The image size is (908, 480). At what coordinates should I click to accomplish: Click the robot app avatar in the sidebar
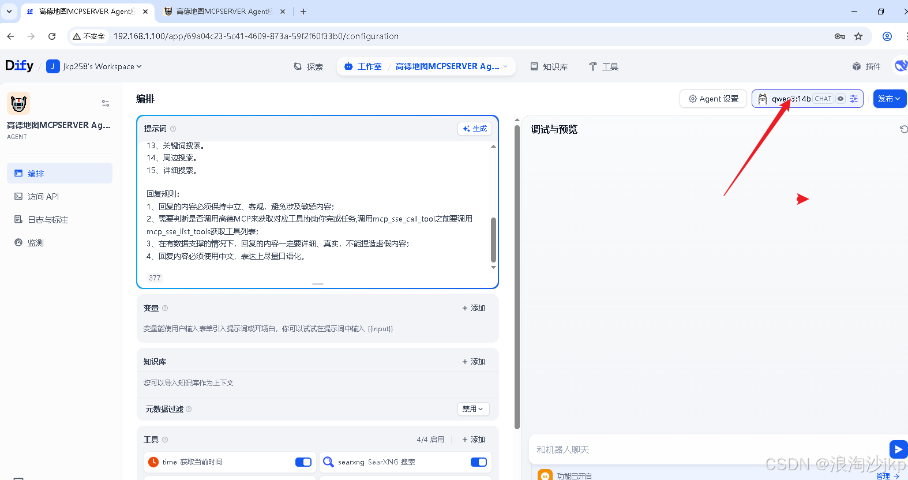18,104
